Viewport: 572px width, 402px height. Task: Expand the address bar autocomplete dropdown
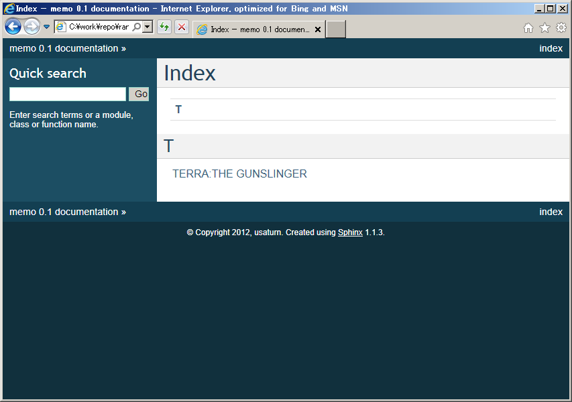148,27
